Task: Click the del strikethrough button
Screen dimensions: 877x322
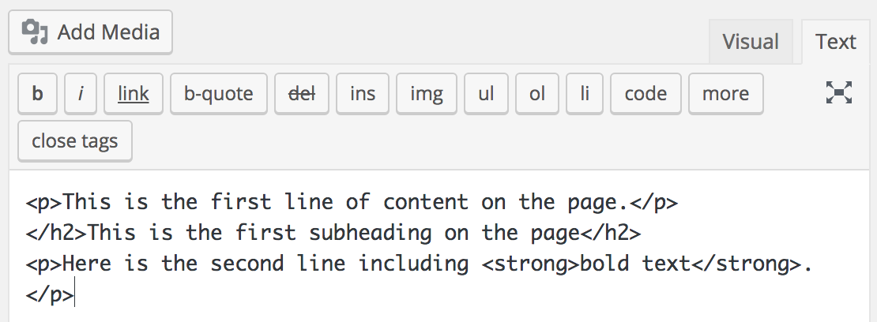Action: pyautogui.click(x=302, y=94)
